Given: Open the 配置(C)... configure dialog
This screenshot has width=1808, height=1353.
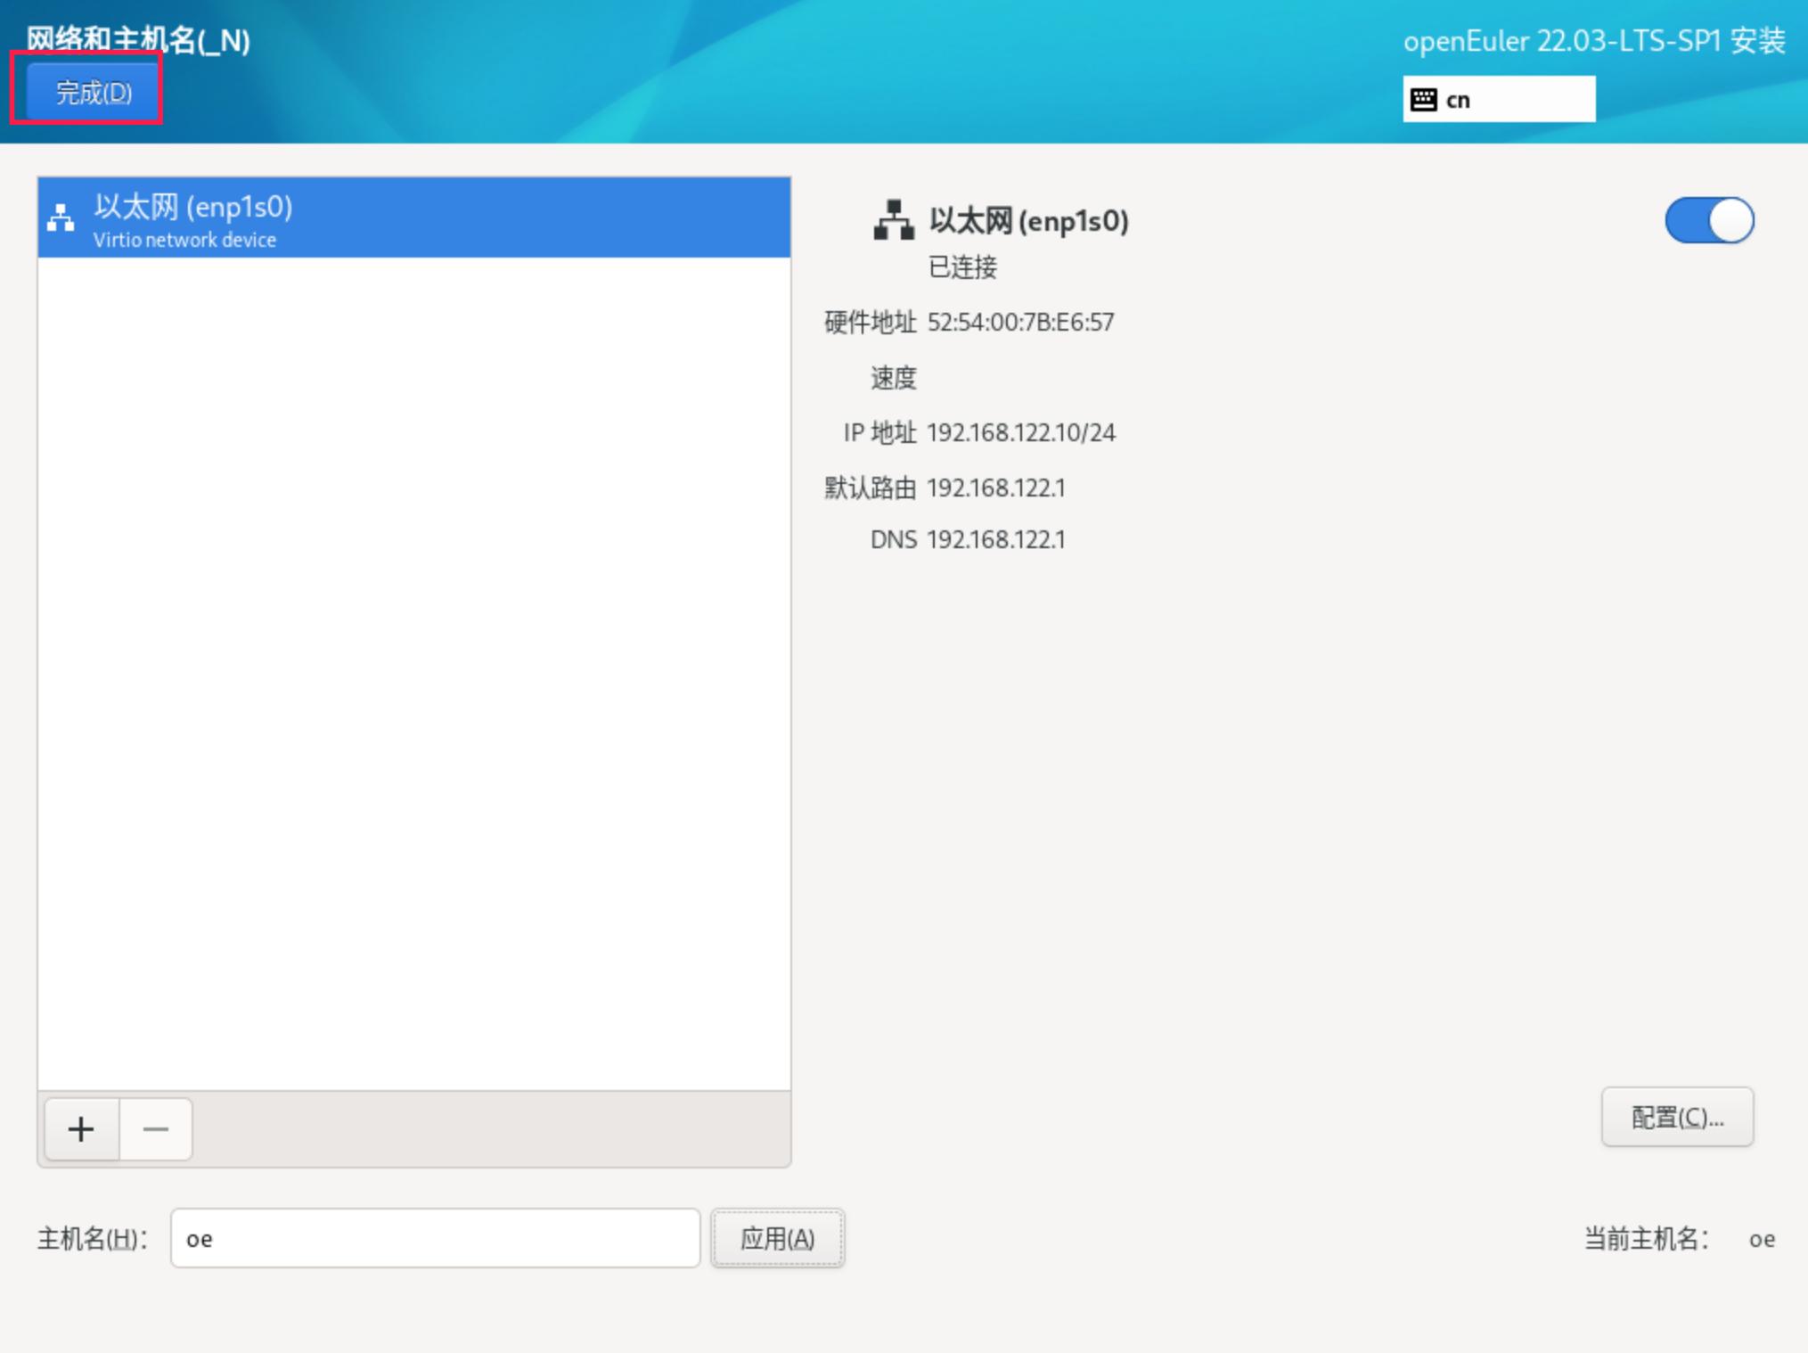Looking at the screenshot, I should [1676, 1117].
